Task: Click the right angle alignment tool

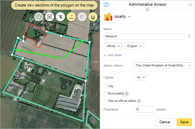Action: coord(82,17)
